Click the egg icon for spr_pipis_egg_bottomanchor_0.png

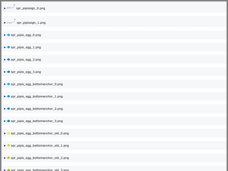tap(8, 84)
